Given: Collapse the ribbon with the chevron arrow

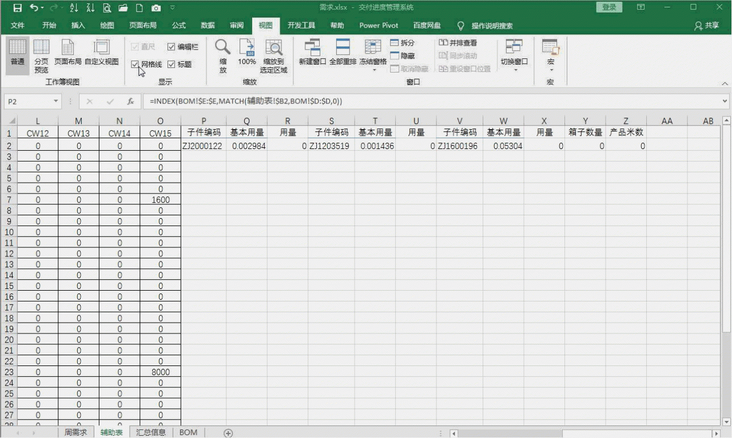Looking at the screenshot, I should (x=725, y=83).
